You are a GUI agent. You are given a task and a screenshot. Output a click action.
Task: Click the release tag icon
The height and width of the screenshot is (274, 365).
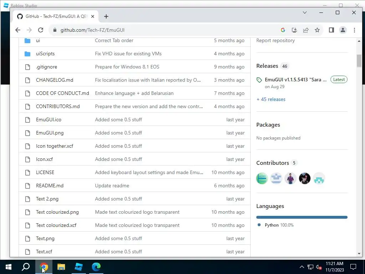pos(259,80)
